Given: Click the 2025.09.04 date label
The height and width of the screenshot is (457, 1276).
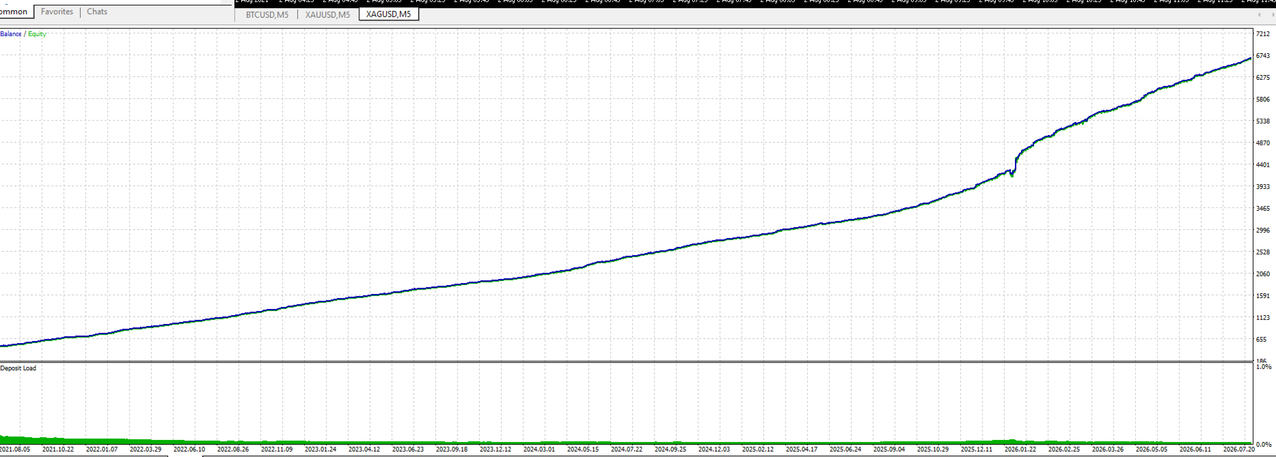Looking at the screenshot, I should tap(889, 449).
